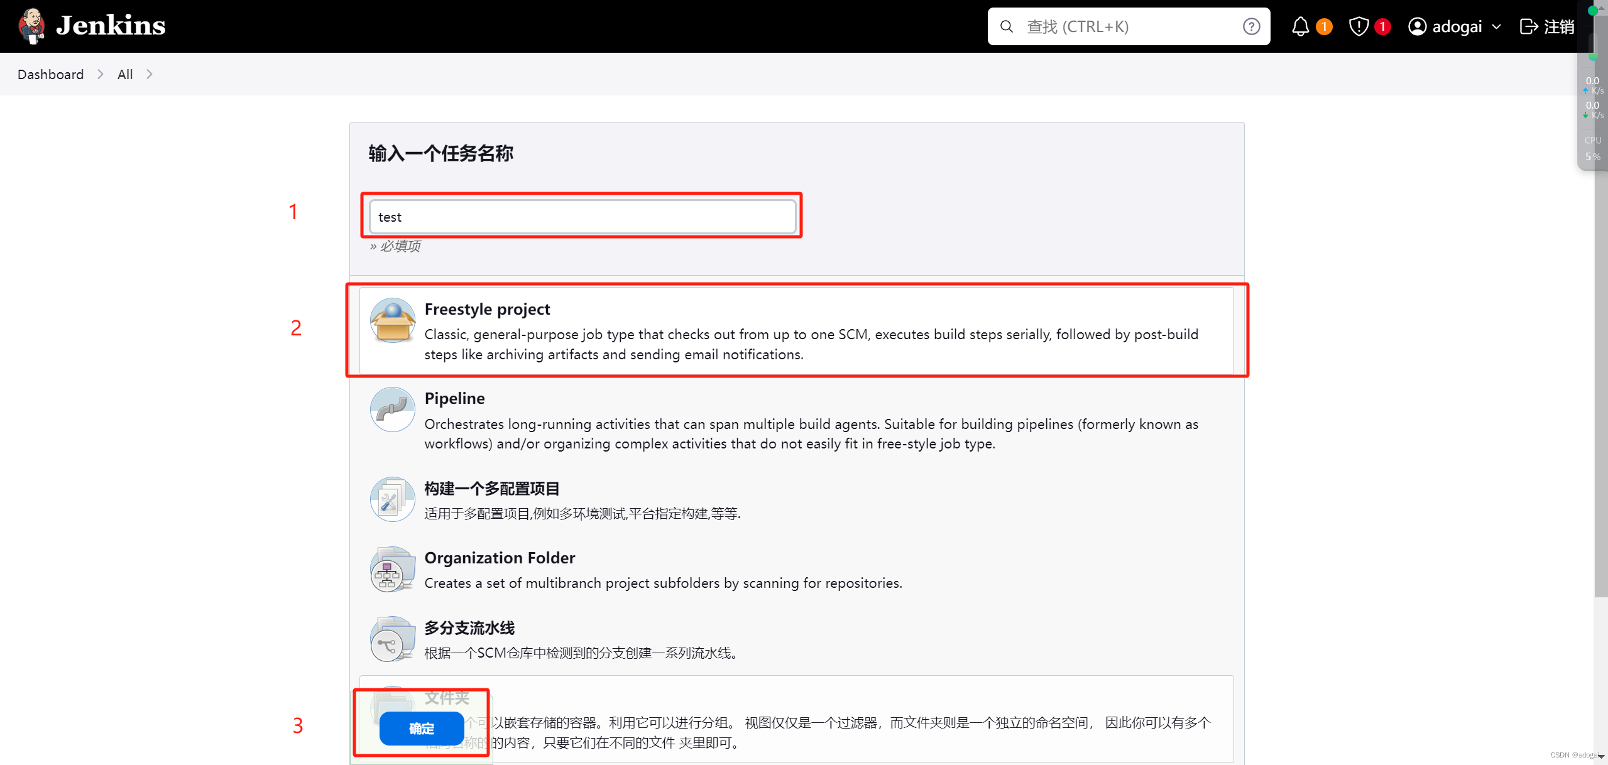Select the 多分支流水线 branch icon
This screenshot has width=1608, height=765.
click(x=392, y=639)
